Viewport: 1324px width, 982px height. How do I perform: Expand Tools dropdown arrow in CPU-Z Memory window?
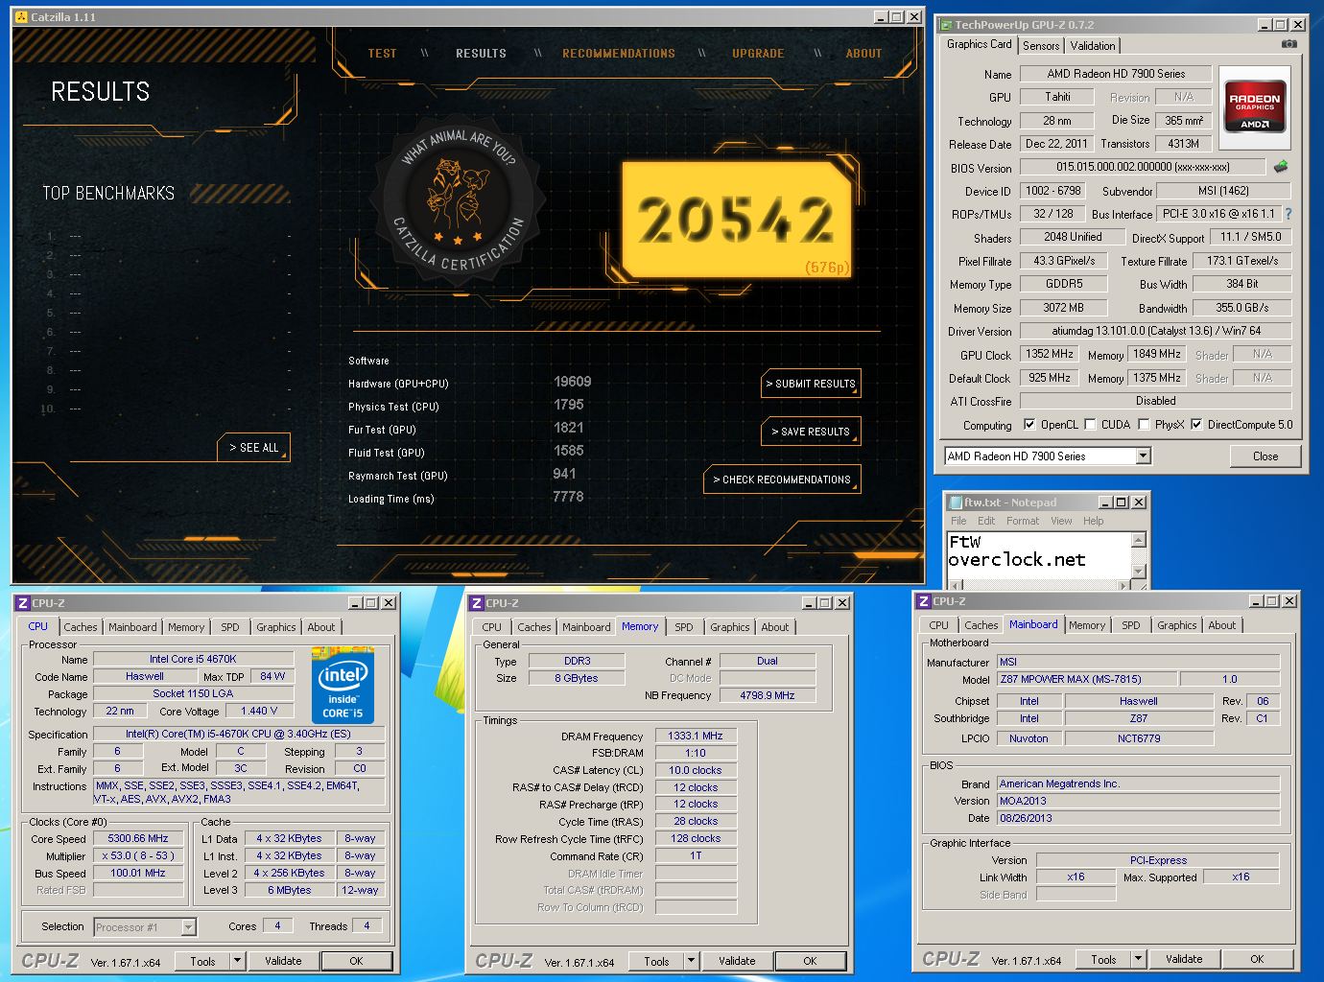click(x=691, y=961)
